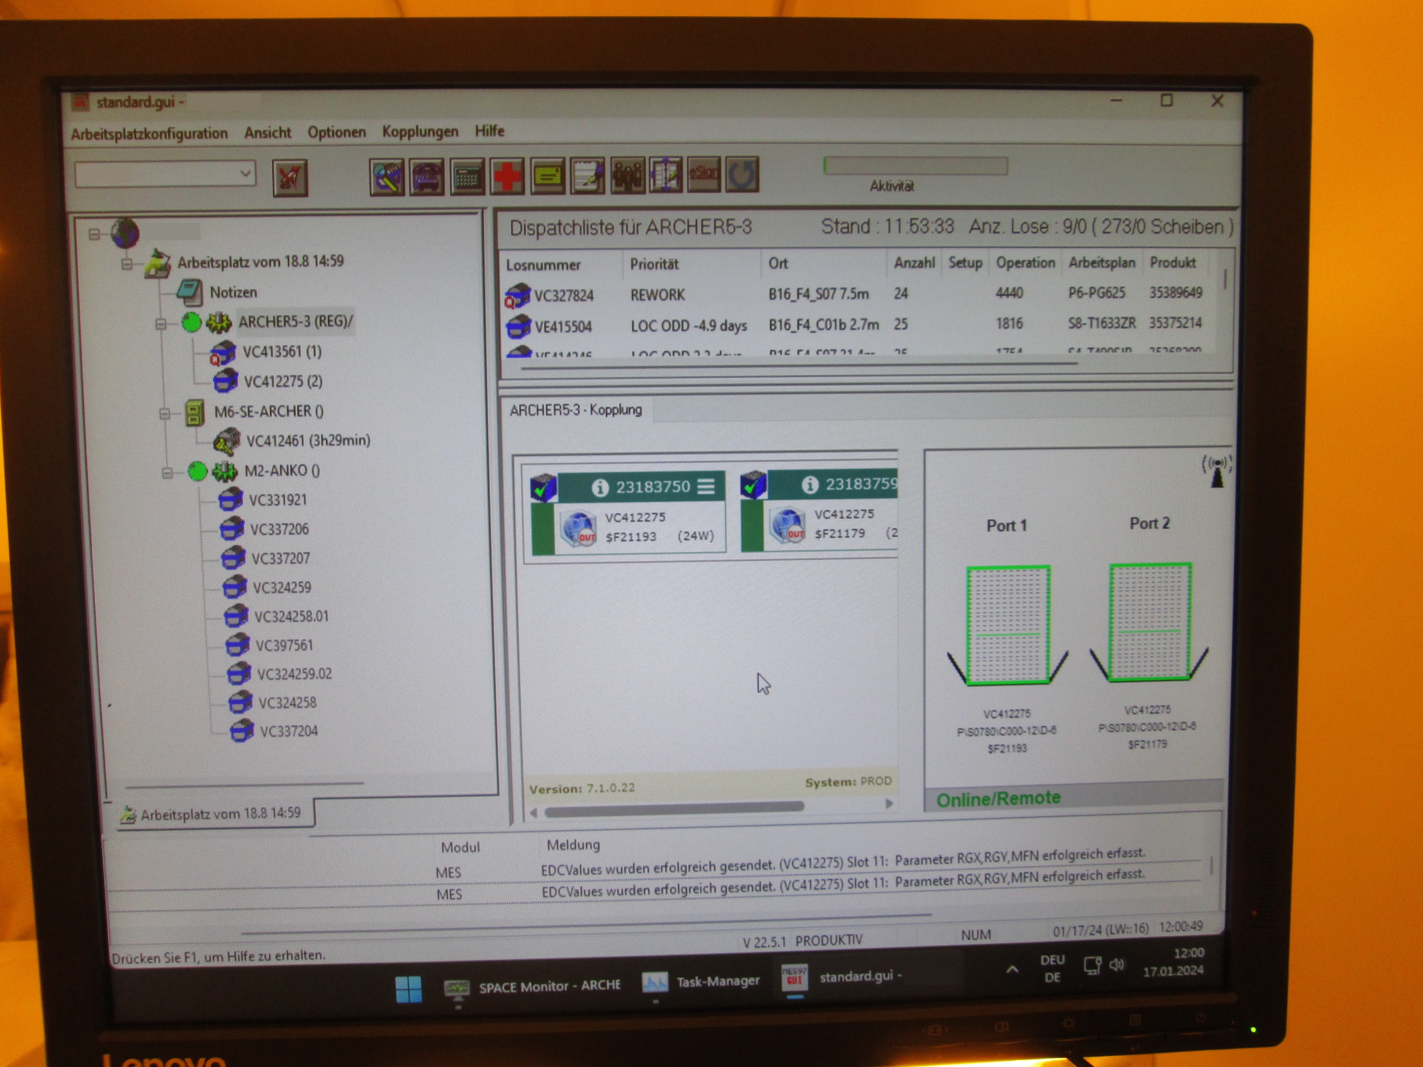Collapse the ARCHER5-3 (REG) tree node
Image resolution: width=1423 pixels, height=1067 pixels.
pos(161,324)
